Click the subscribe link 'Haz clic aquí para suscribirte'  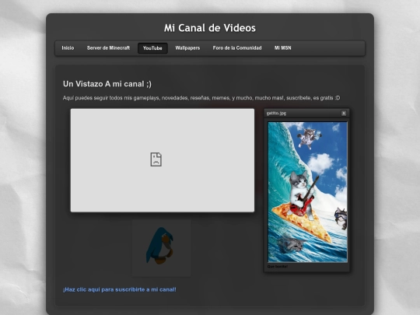(x=120, y=289)
